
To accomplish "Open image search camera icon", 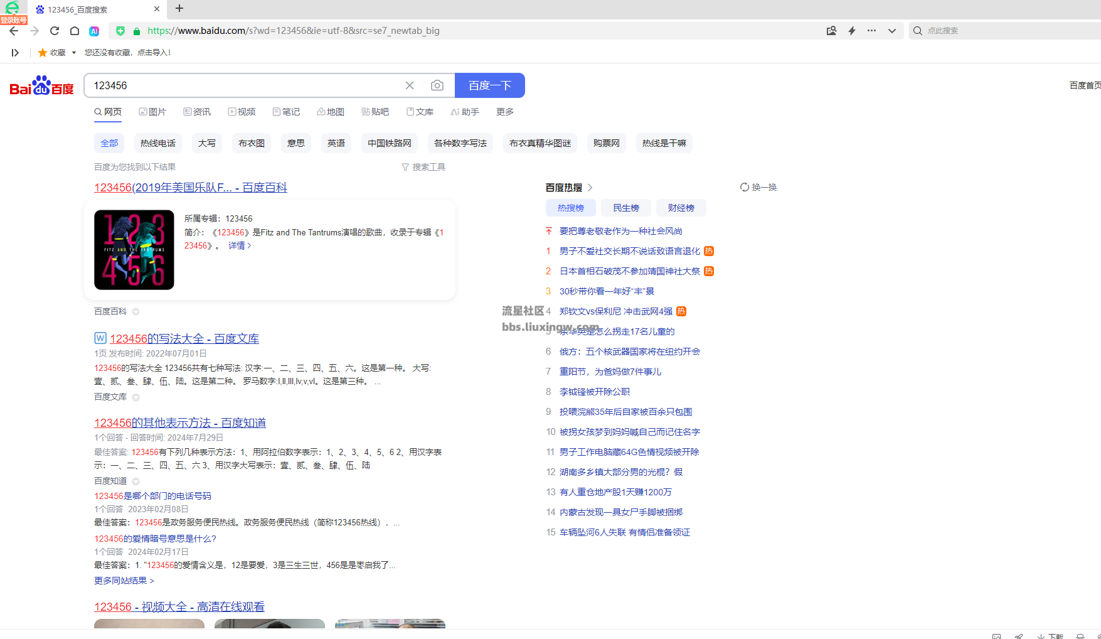I will coord(437,85).
